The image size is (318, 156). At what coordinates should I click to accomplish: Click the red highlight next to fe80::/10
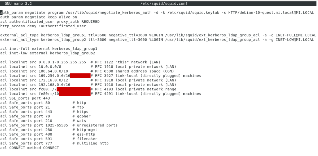[75, 94]
